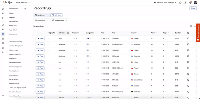Open the All recordings dropdown

[x=41, y=20]
